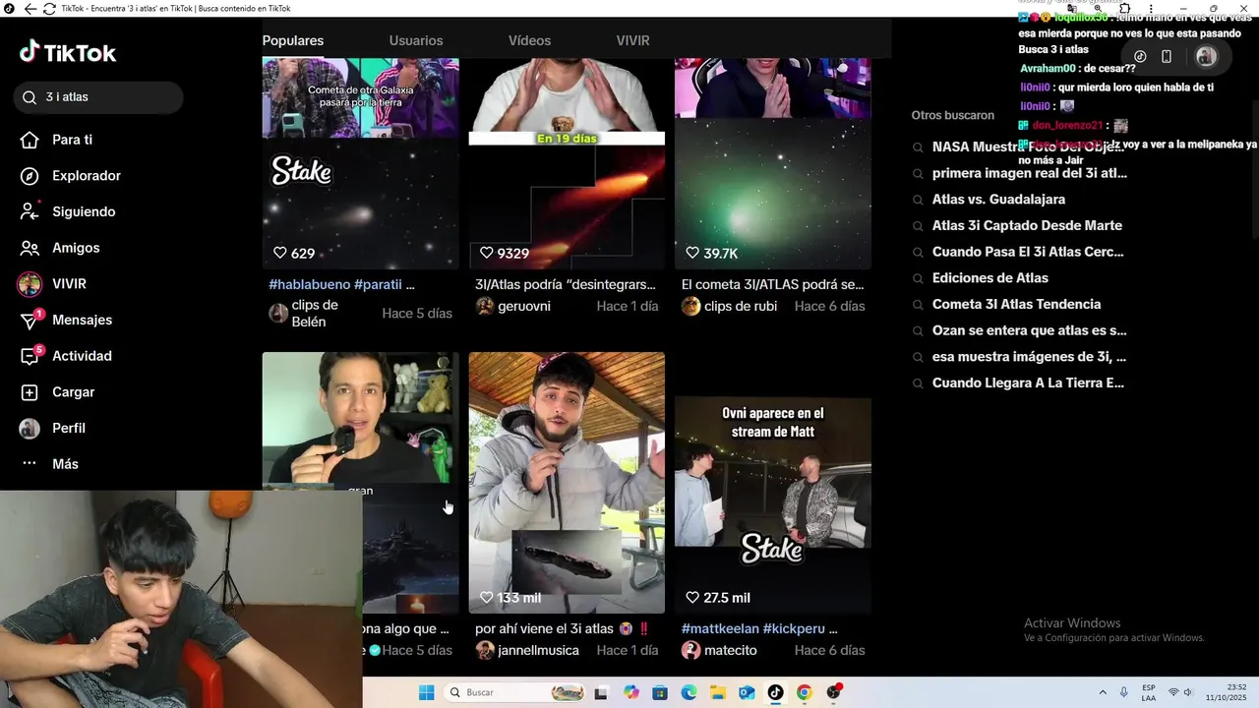Show hidden system tray icons
The width and height of the screenshot is (1259, 708).
tap(1102, 692)
